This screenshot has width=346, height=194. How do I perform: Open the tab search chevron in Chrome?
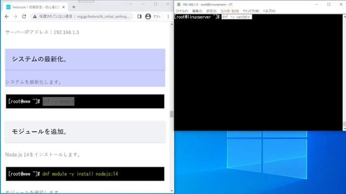(131, 4)
